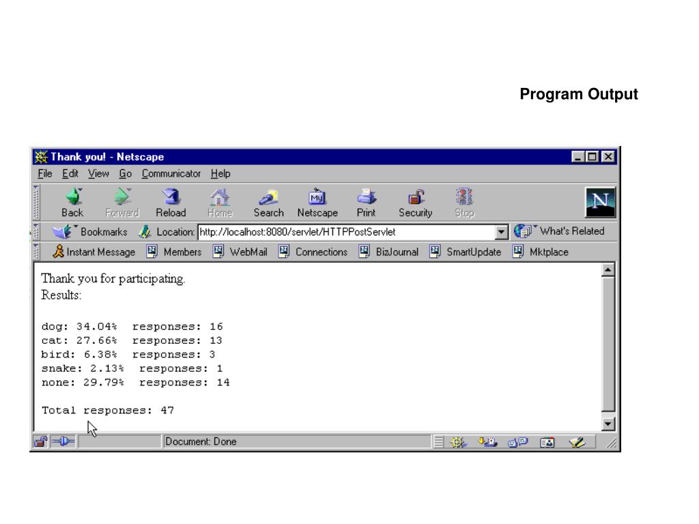
Task: Click the SmartUpdate toolbar link
Action: (x=466, y=252)
